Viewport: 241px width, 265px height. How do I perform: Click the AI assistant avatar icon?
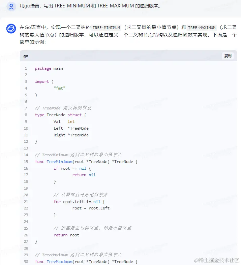[x=11, y=28]
